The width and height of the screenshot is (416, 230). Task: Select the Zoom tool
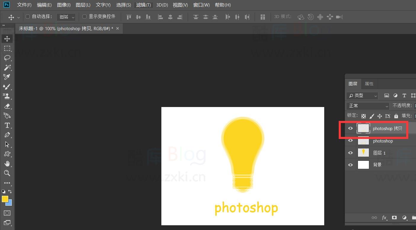click(x=7, y=173)
